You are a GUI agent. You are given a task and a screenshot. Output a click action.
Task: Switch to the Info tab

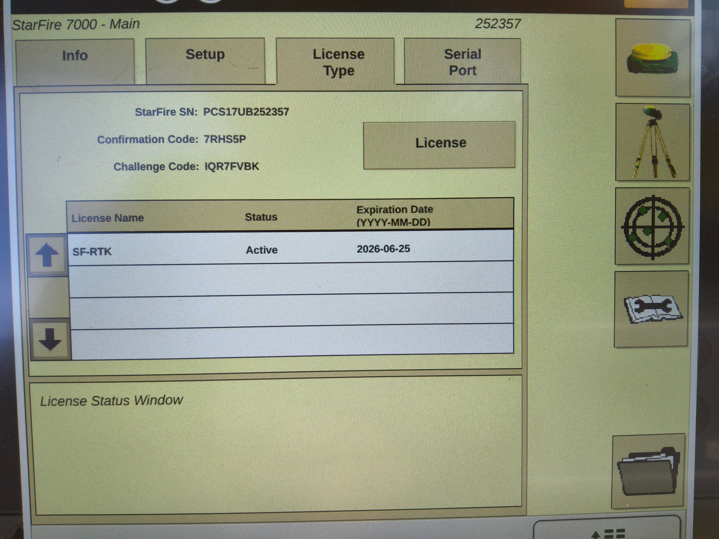tap(75, 61)
